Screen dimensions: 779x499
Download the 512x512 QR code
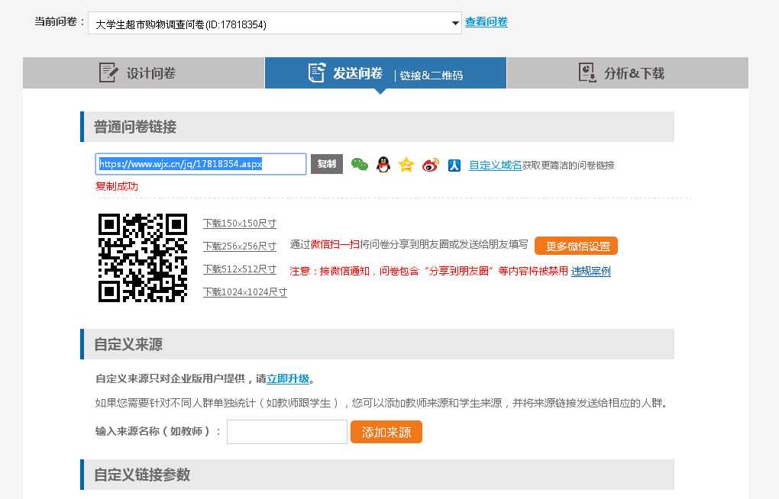[x=240, y=269]
